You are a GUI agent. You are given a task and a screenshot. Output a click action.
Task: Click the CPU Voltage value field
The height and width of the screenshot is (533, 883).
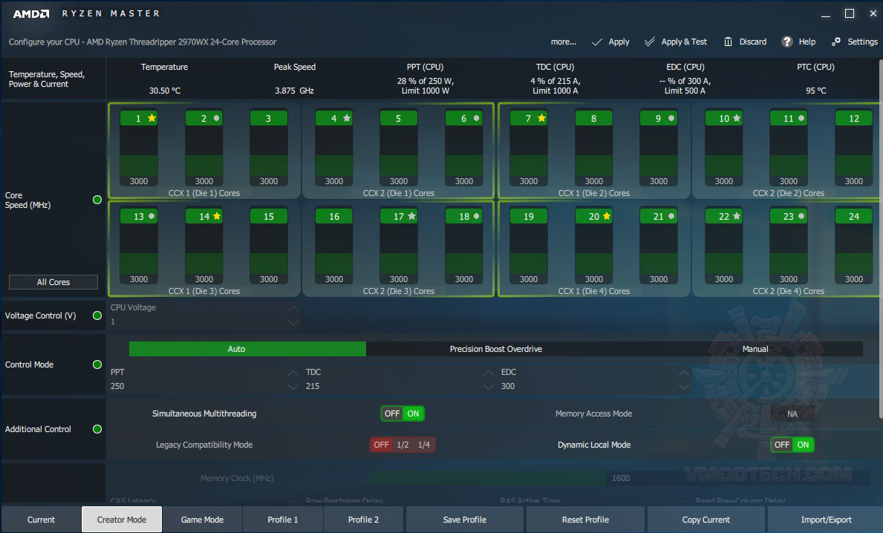click(198, 322)
